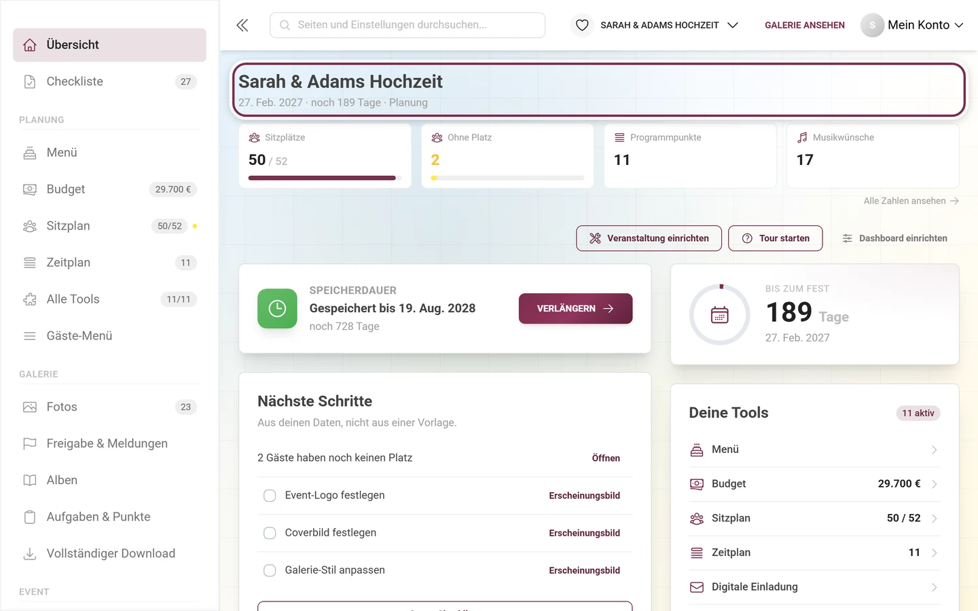Screen dimensions: 978x611
Task: Collapse sidebar with double chevron icon
Action: tap(242, 25)
